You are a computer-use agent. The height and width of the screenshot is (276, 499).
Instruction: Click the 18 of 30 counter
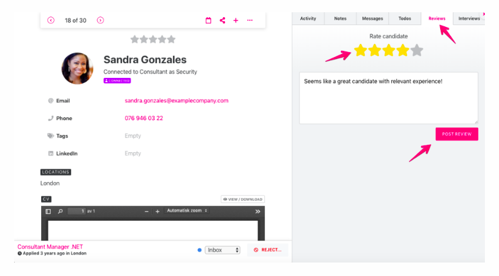coord(75,20)
